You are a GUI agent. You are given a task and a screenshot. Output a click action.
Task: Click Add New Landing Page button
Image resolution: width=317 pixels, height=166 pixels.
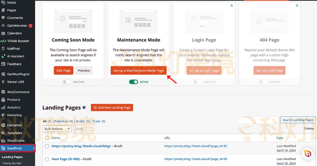(x=112, y=108)
